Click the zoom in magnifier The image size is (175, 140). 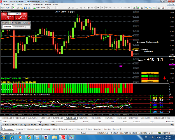coord(146,8)
